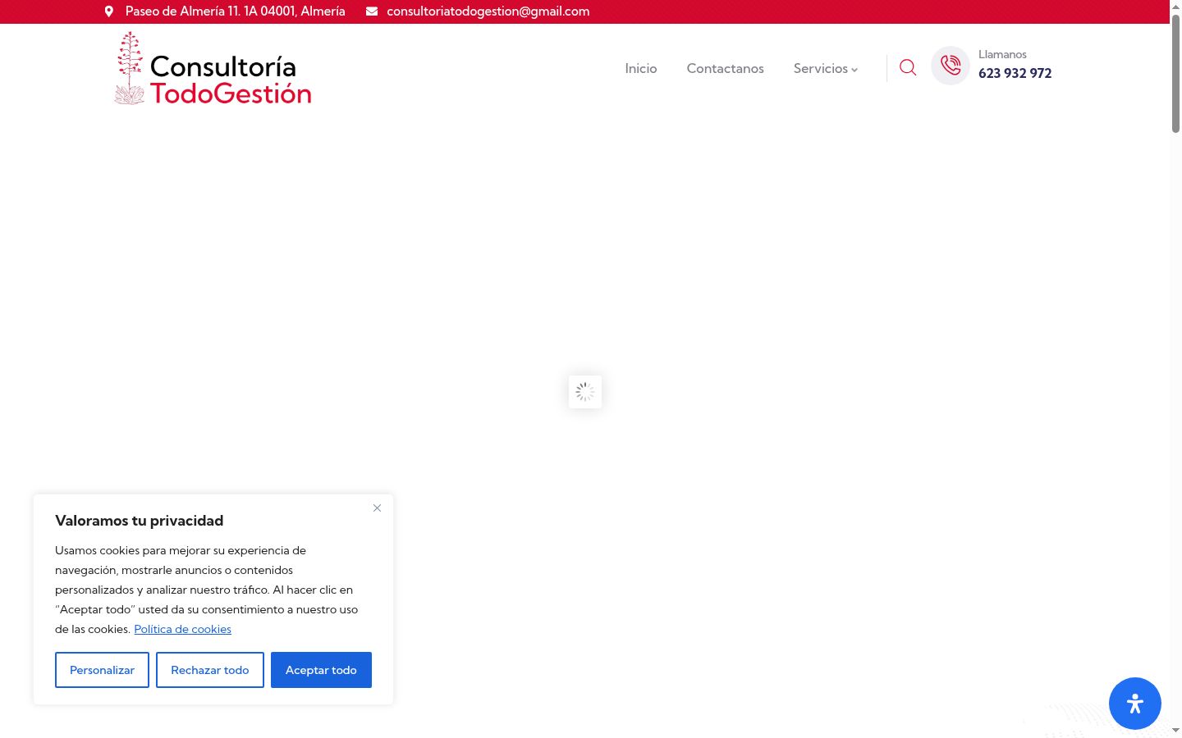Click the location pin icon in top bar

pyautogui.click(x=109, y=11)
